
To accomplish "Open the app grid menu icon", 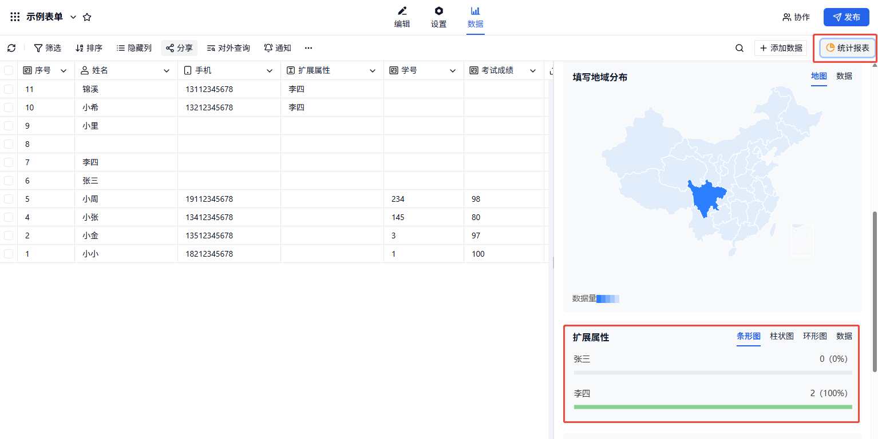I will tap(15, 17).
